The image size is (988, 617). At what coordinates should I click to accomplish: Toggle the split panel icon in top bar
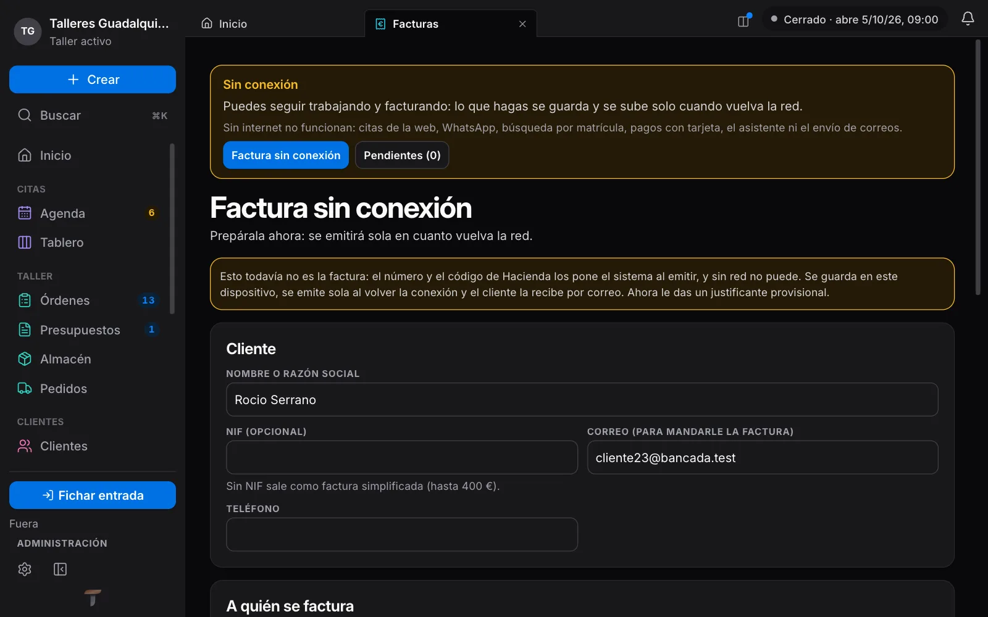pyautogui.click(x=743, y=21)
